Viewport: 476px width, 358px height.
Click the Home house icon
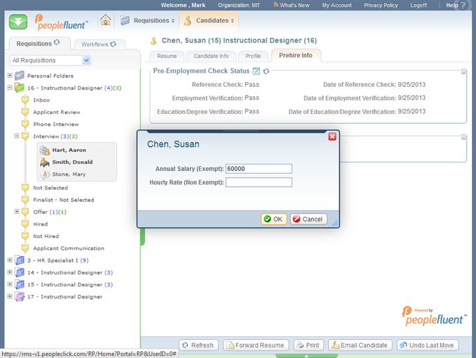(105, 20)
